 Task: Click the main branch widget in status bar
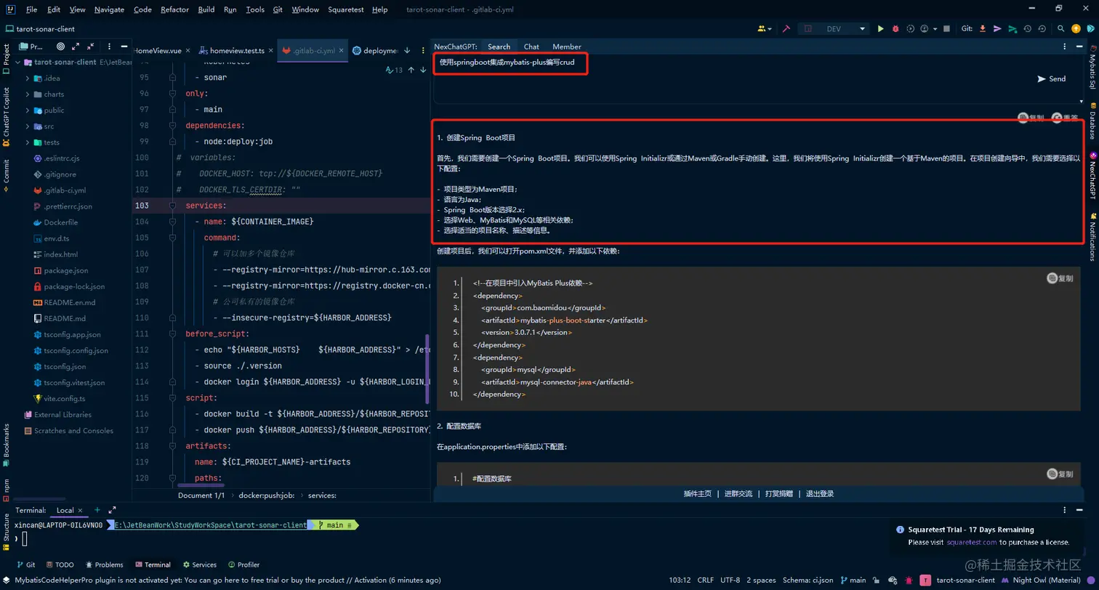point(853,580)
